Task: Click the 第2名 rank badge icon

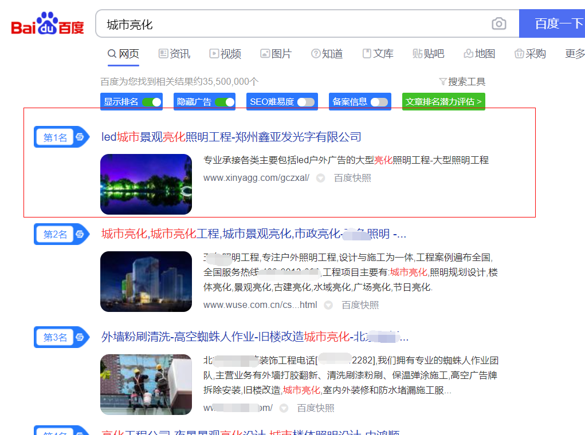Action: (61, 234)
